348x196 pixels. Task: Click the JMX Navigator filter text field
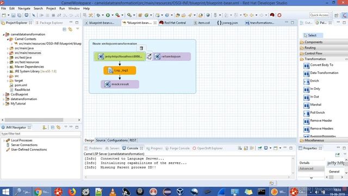[x=41, y=134]
